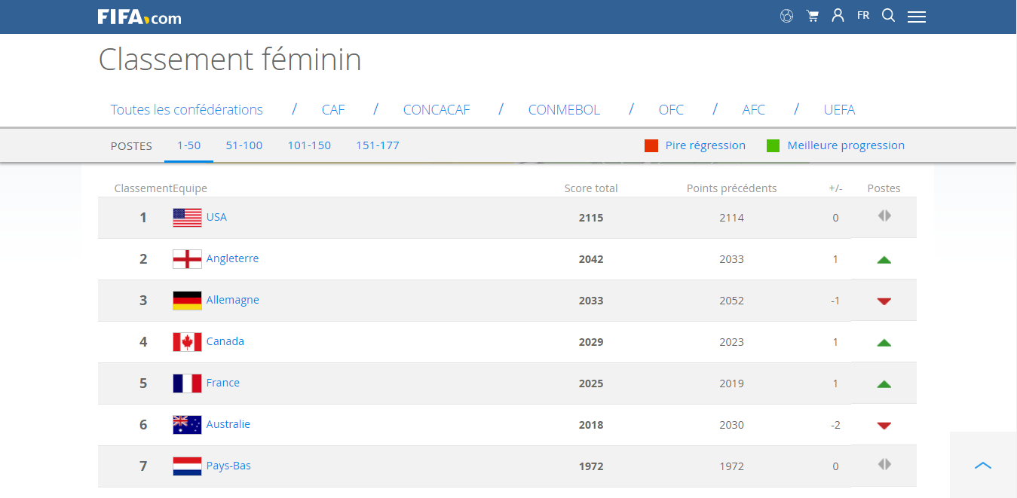Click the Canada flag icon

[187, 342]
